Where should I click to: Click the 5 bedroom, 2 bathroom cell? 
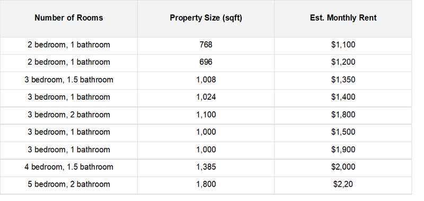pos(69,185)
